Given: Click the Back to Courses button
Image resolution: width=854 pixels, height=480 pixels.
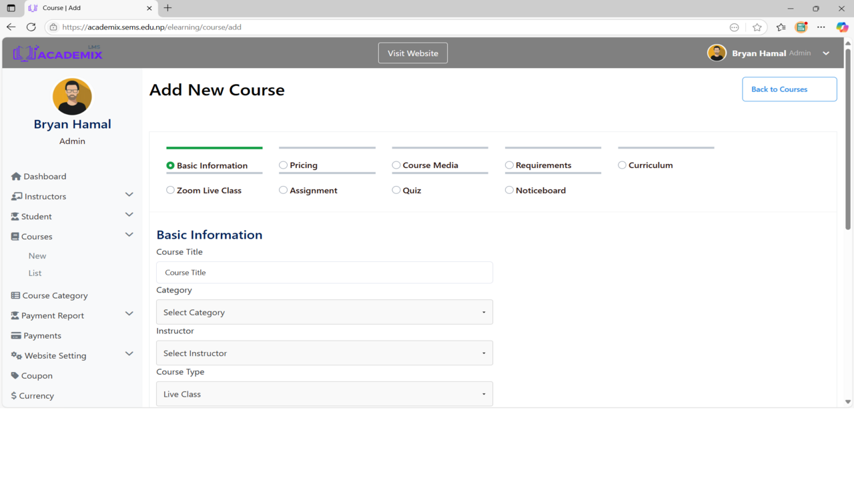Looking at the screenshot, I should tap(789, 89).
